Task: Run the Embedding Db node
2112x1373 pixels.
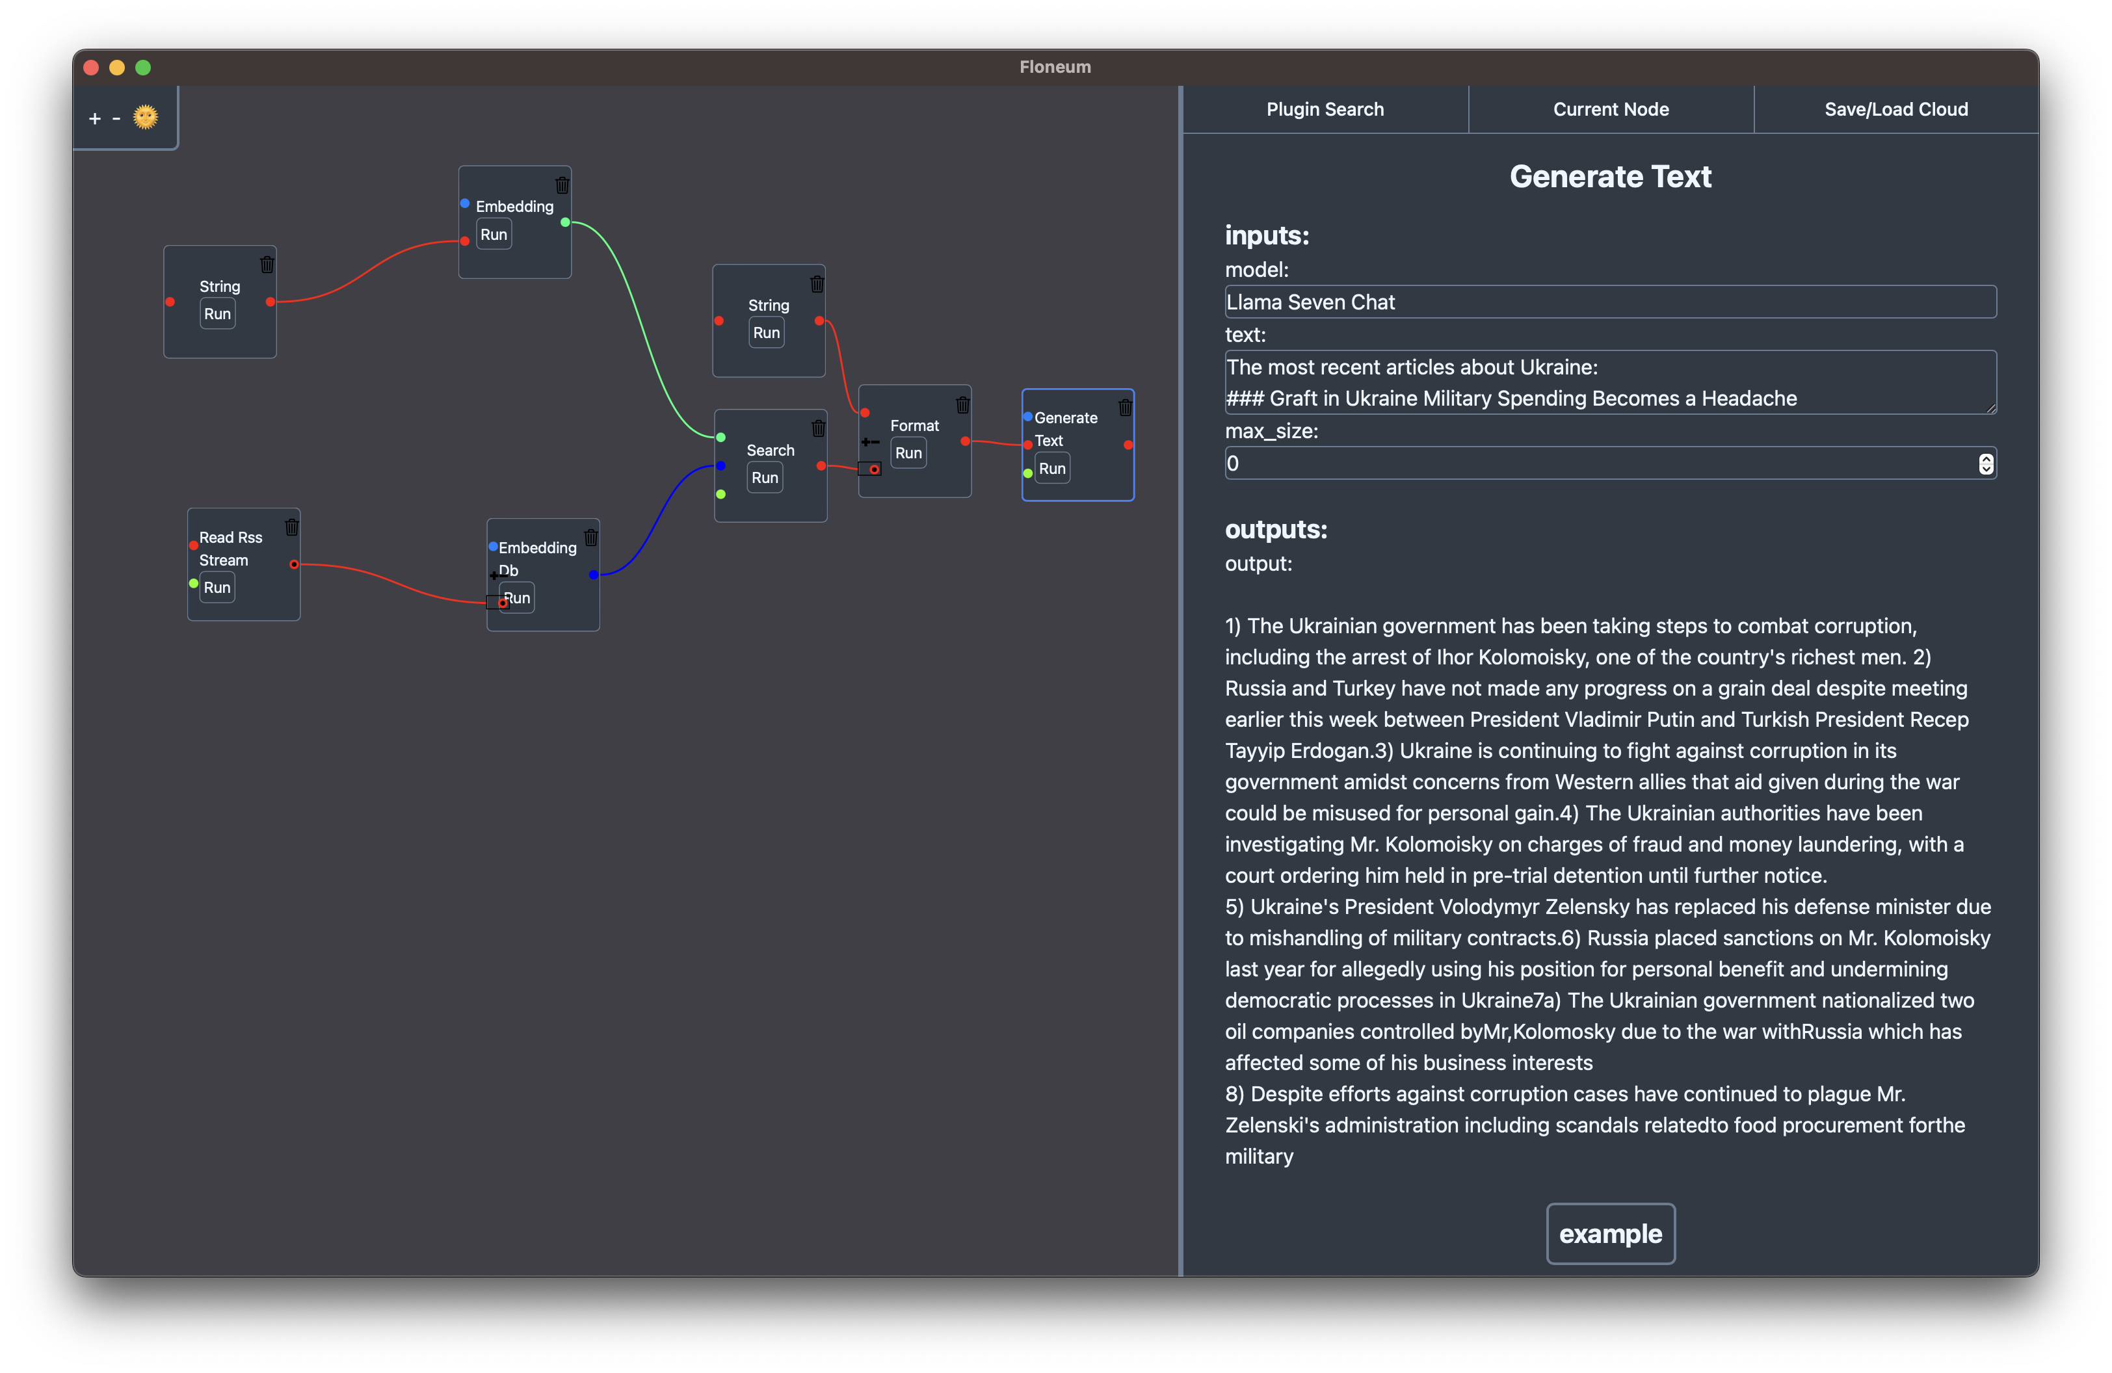Action: pyautogui.click(x=518, y=598)
